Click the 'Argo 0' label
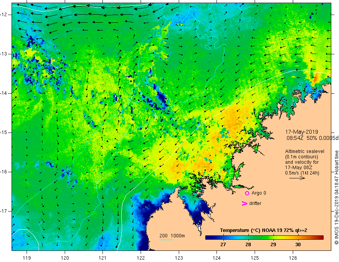 259,193
